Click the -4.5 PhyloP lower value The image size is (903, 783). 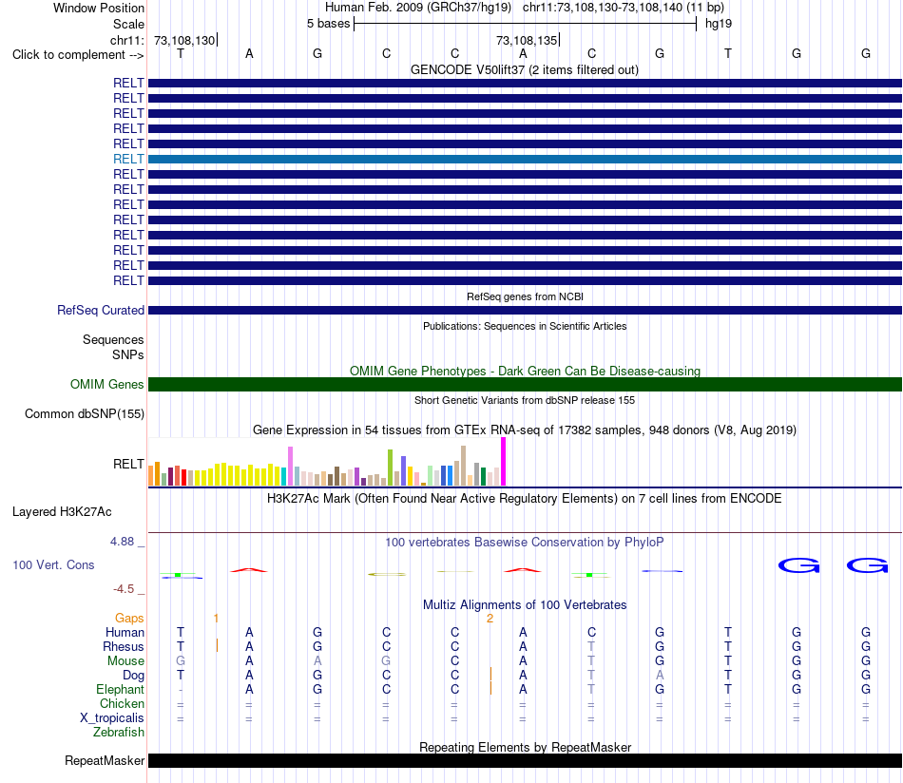pyautogui.click(x=124, y=589)
